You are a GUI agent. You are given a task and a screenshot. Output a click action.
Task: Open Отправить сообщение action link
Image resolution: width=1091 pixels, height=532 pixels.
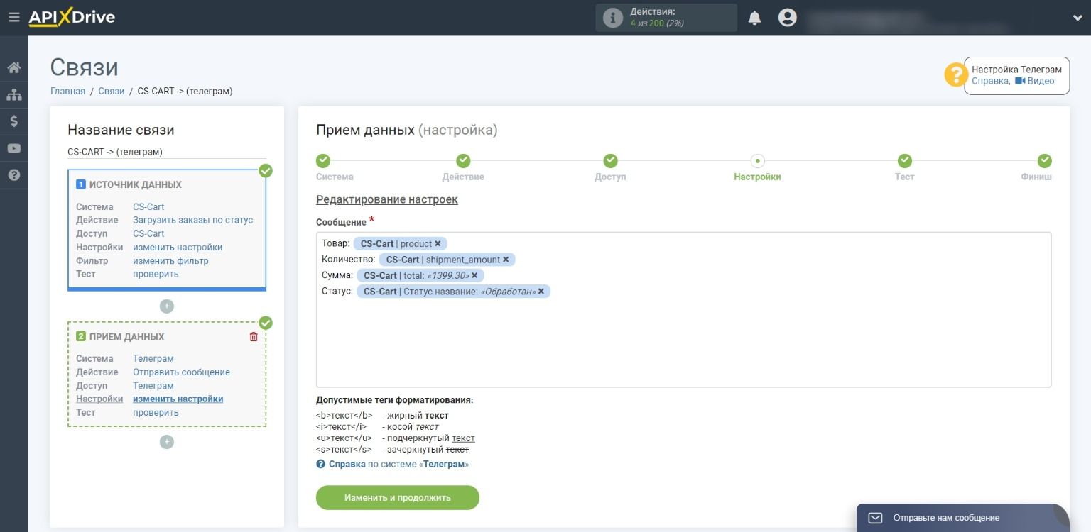182,372
